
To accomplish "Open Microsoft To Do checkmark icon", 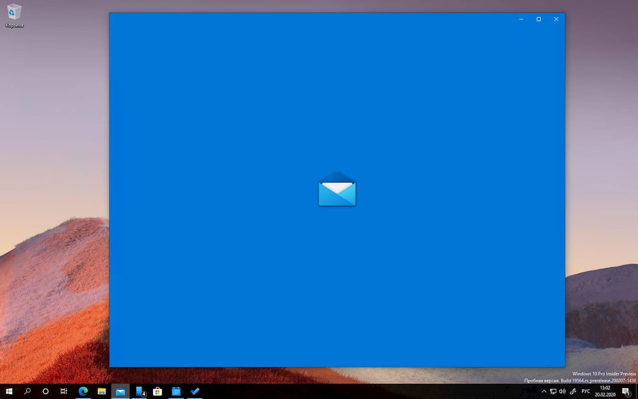I will tap(195, 391).
